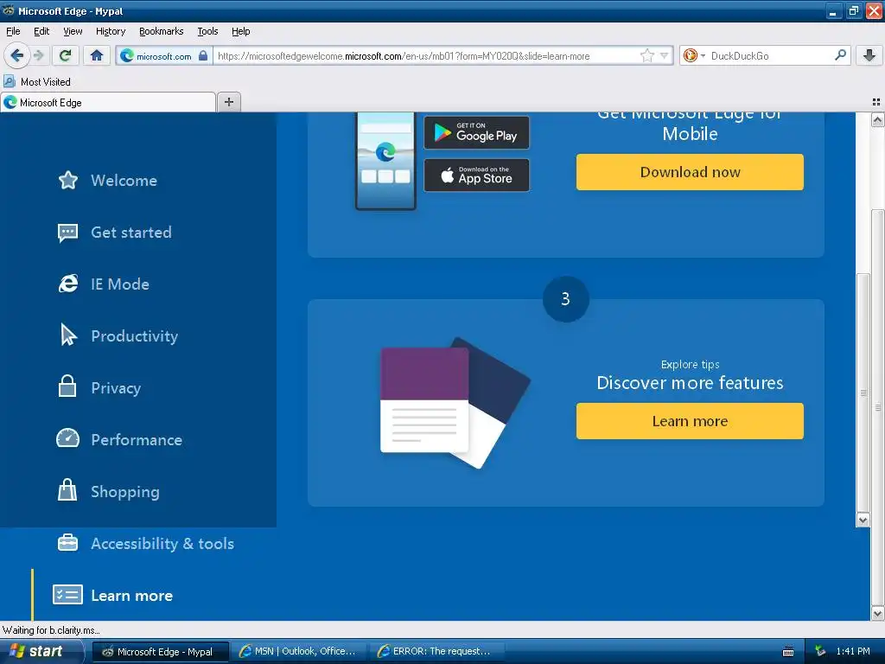
Task: Open the History menu
Action: [111, 31]
